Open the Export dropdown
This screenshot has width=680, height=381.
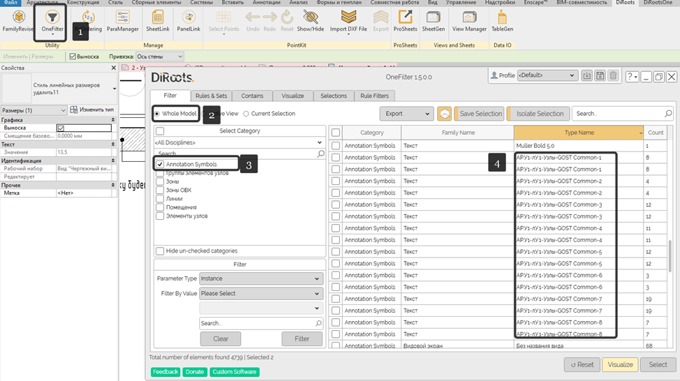(x=407, y=114)
